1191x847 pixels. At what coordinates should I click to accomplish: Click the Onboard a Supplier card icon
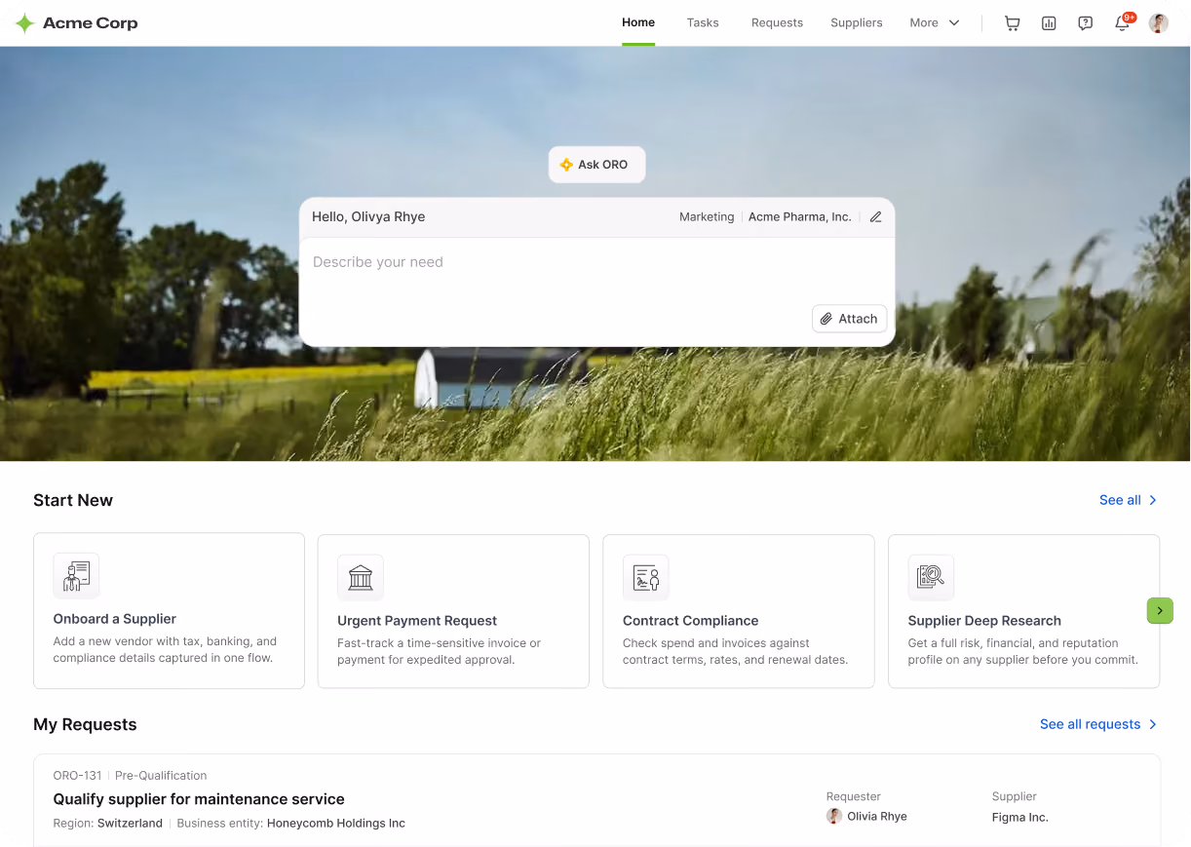click(x=76, y=576)
